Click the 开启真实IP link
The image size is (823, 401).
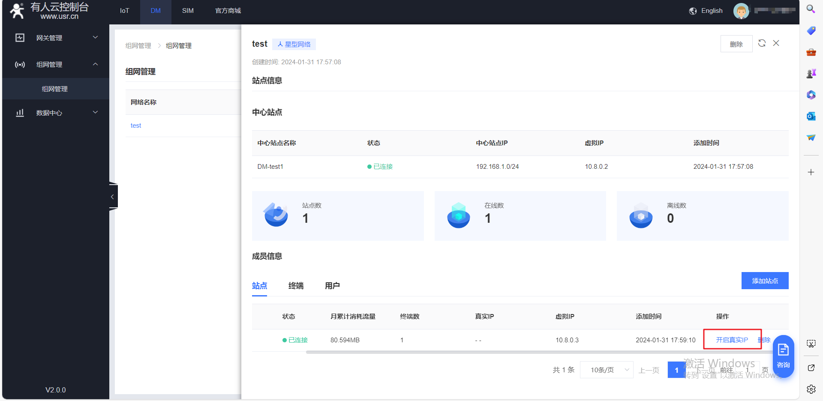click(732, 340)
